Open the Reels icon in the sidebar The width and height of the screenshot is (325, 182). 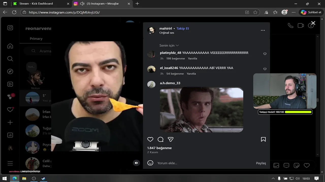click(x=10, y=84)
